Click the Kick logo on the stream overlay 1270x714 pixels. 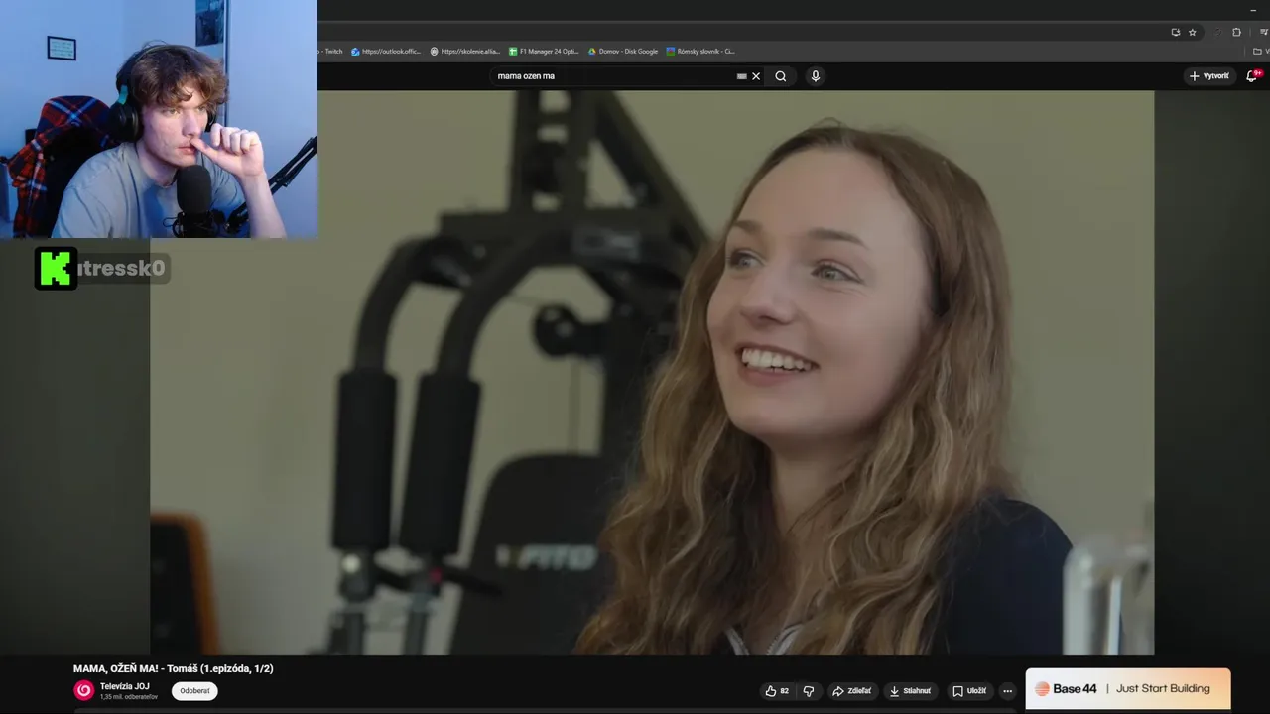click(x=56, y=268)
